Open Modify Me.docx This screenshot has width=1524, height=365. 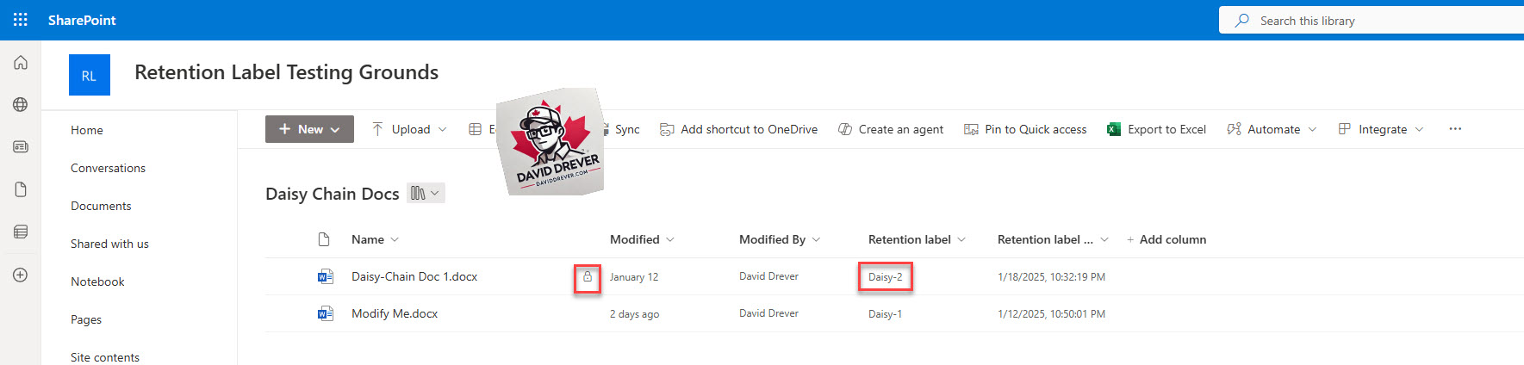click(x=395, y=313)
